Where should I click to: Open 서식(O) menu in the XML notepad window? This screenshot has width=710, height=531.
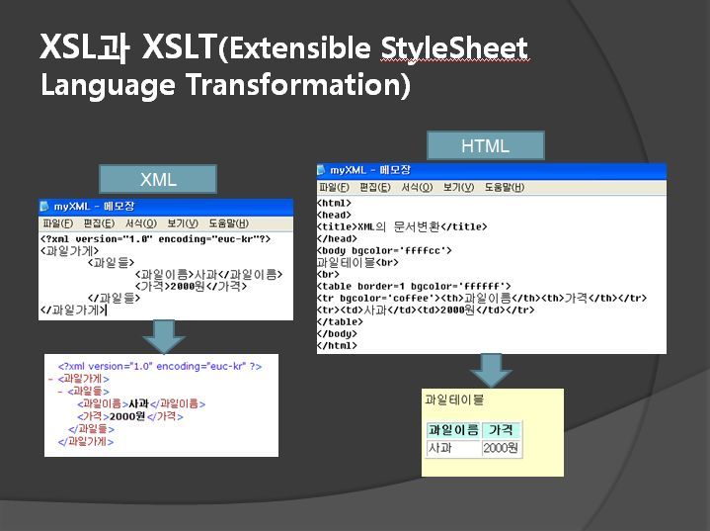pos(141,223)
